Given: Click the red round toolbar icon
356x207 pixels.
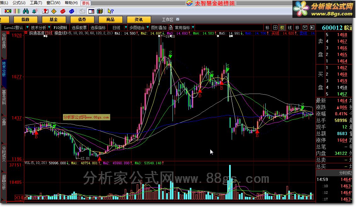Looking at the screenshot, I should pyautogui.click(x=63, y=11).
